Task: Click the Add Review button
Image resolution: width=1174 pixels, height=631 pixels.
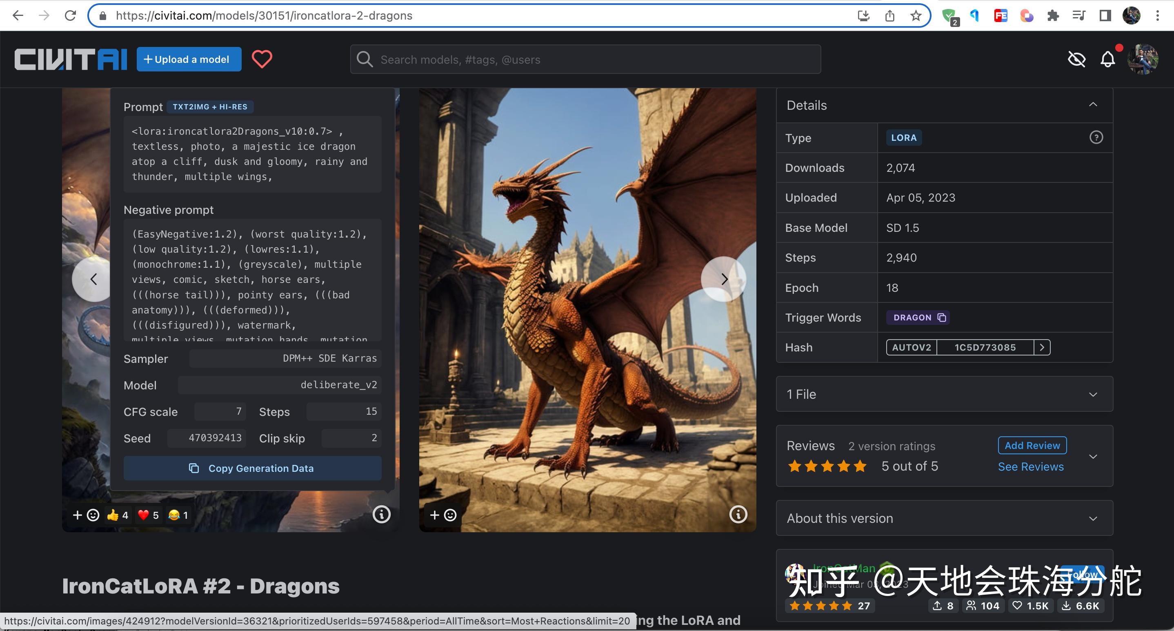Action: [x=1032, y=446]
